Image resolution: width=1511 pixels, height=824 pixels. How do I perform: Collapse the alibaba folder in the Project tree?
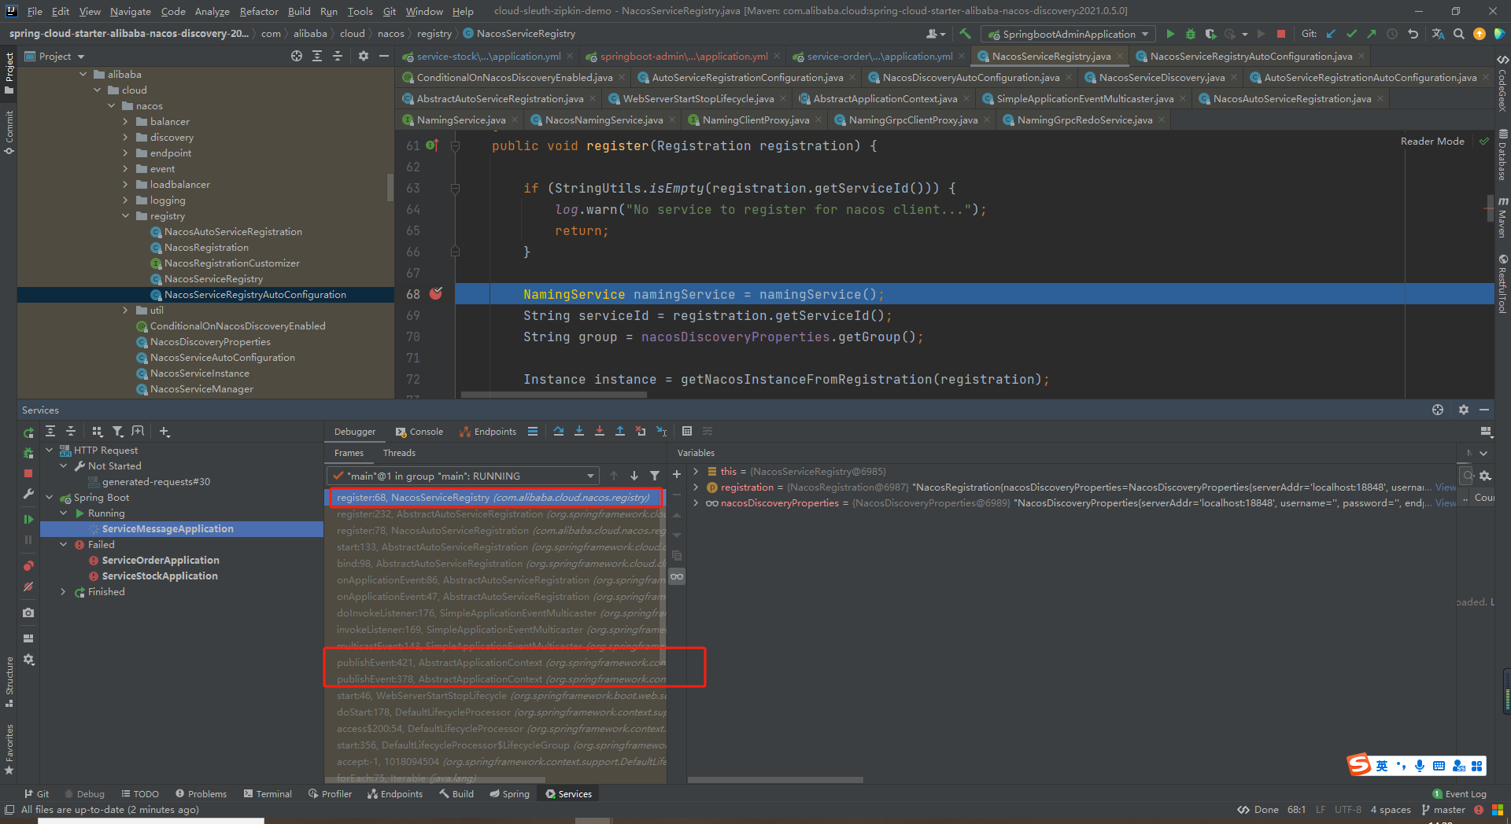click(83, 74)
